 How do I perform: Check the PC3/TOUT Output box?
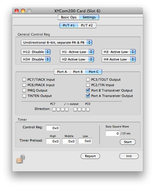coord(88,80)
